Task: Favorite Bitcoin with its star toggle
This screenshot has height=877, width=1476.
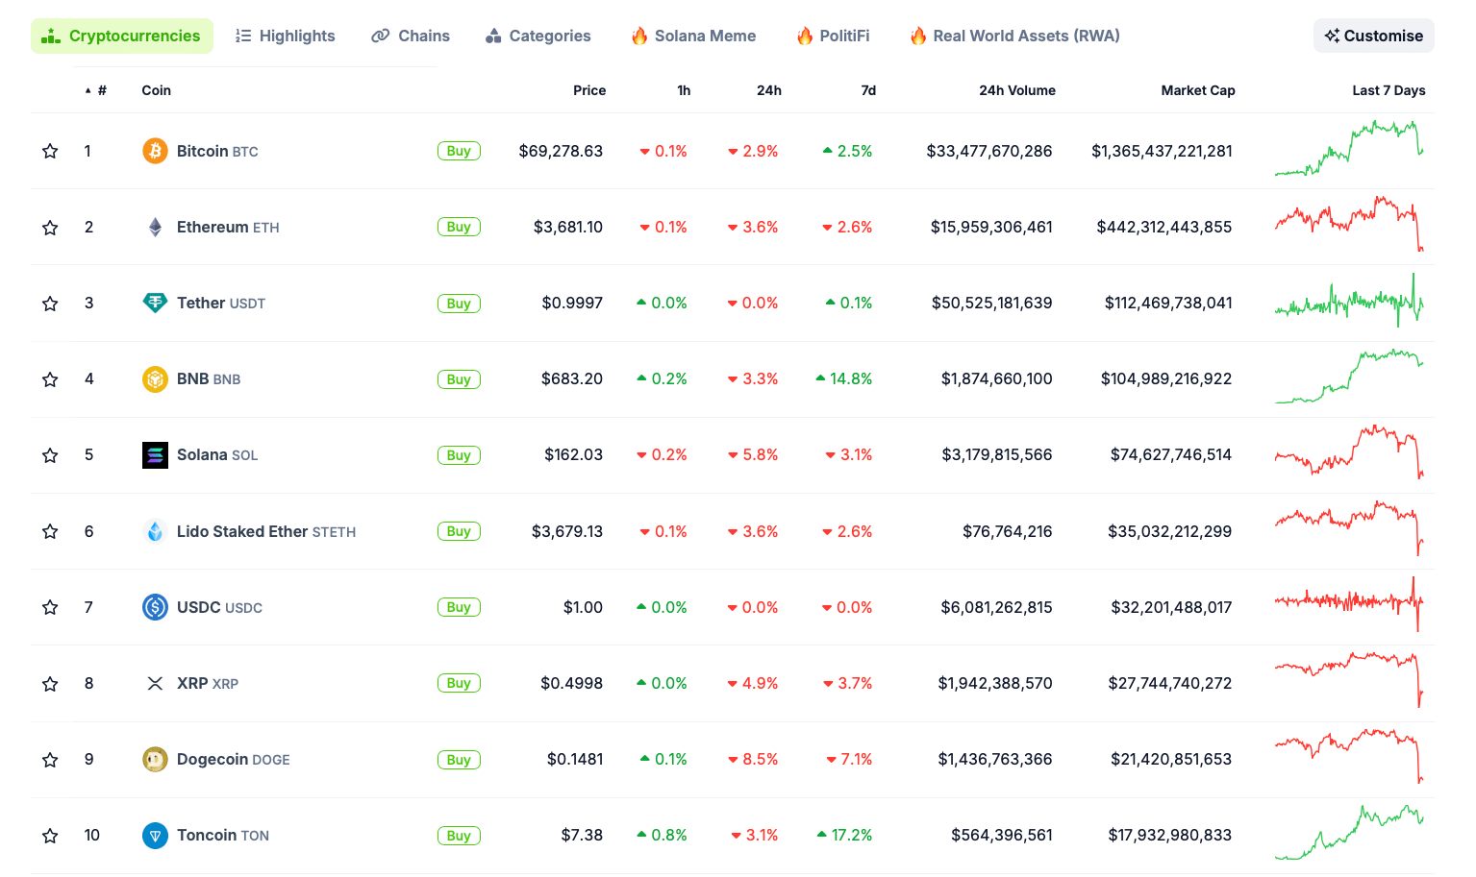Action: tap(50, 151)
